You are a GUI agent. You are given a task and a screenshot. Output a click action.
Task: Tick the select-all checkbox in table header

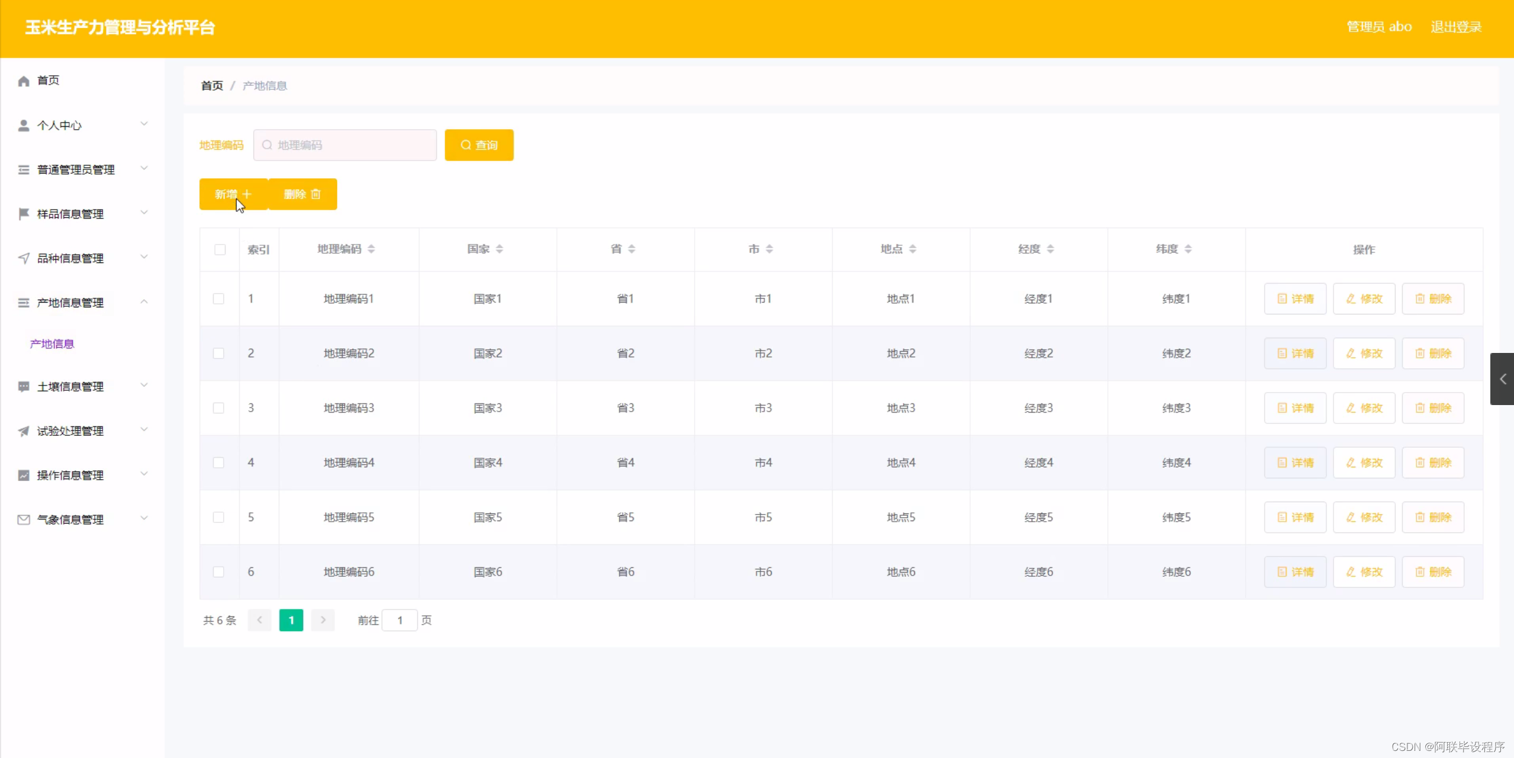click(220, 249)
